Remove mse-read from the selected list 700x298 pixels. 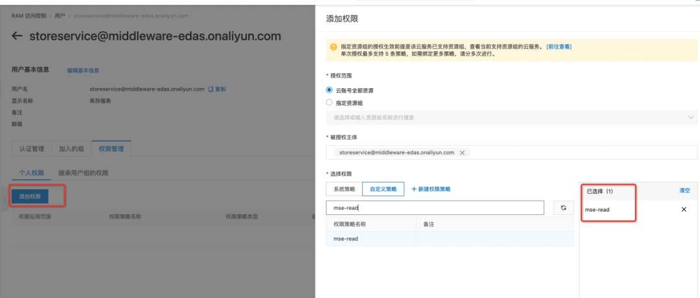tap(684, 210)
